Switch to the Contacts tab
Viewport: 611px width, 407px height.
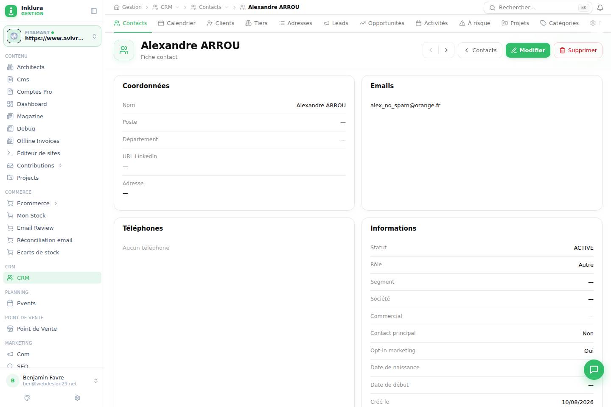tap(131, 23)
